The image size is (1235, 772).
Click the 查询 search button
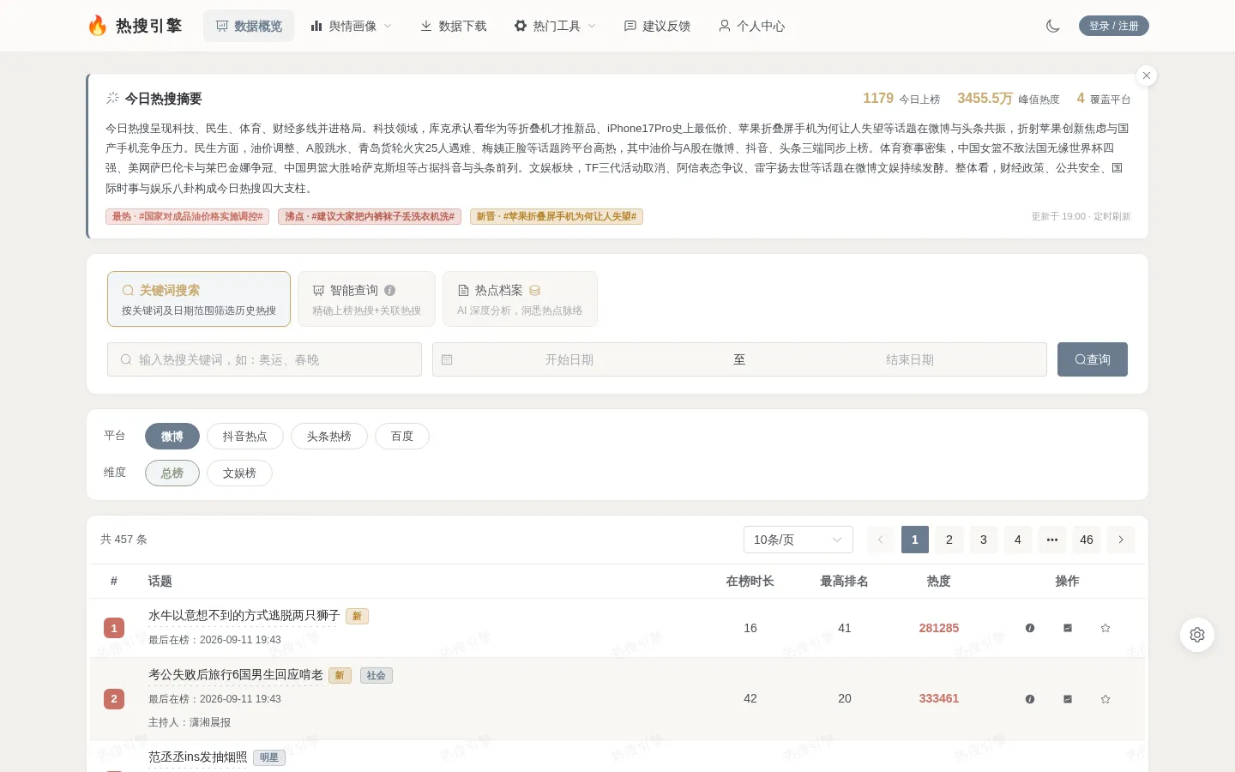pos(1093,359)
